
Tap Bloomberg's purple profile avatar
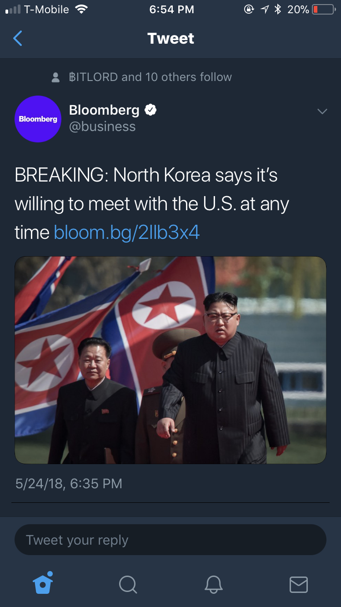click(x=38, y=119)
